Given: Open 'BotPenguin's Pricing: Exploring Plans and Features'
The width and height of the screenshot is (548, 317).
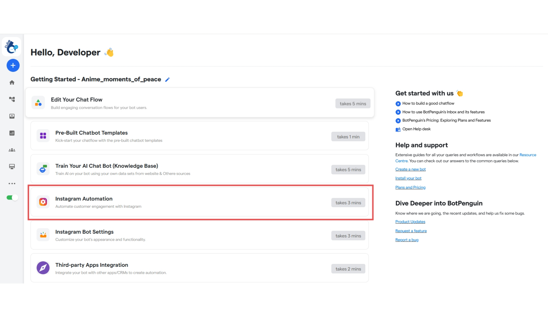Looking at the screenshot, I should point(446,120).
